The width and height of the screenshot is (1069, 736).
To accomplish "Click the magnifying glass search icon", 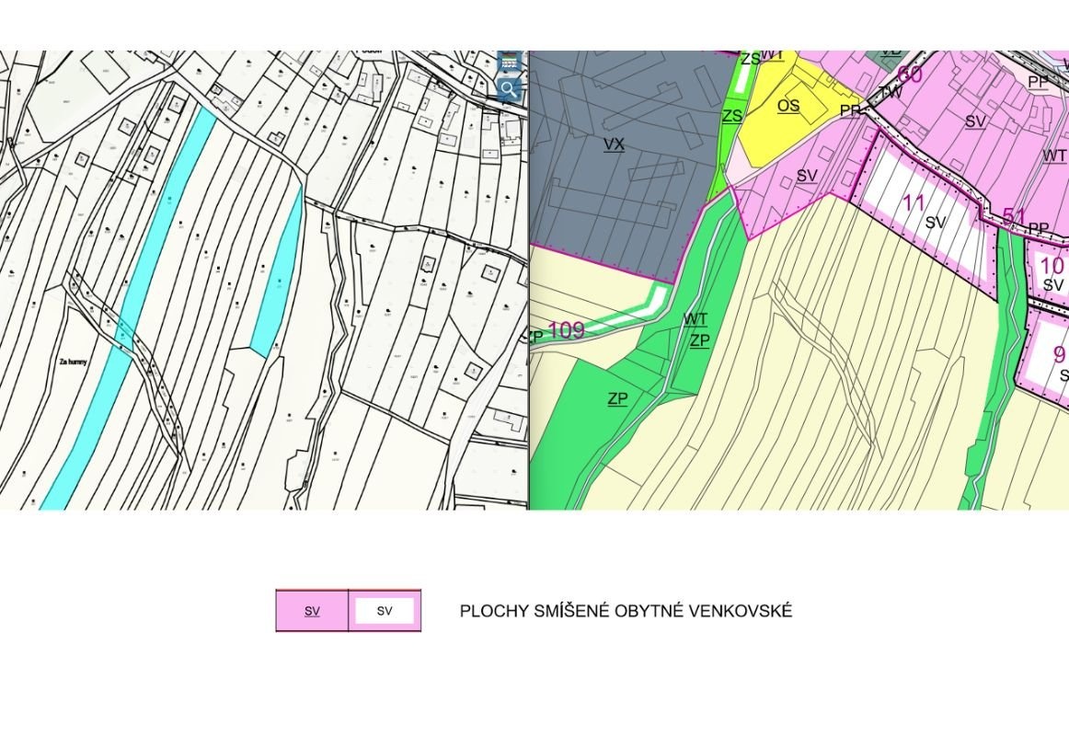I will coord(509,89).
